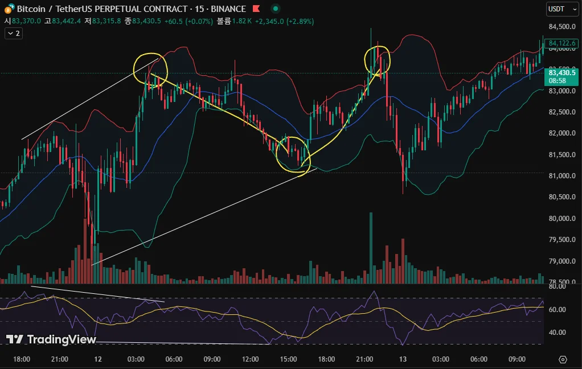Click the RSI 60.00 scale label
582x369 pixels.
pos(557,310)
